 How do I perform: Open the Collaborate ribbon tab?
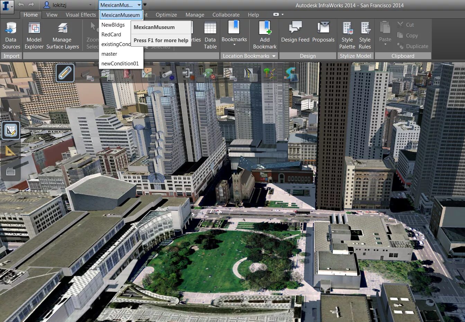tap(226, 15)
